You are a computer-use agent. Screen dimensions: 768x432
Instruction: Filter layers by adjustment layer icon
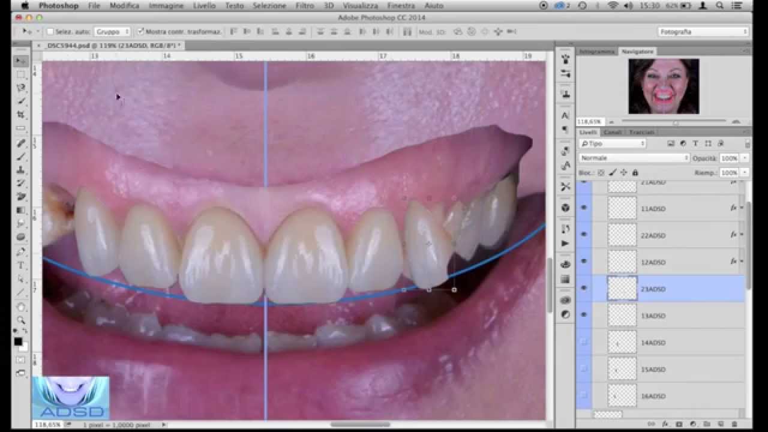683,143
